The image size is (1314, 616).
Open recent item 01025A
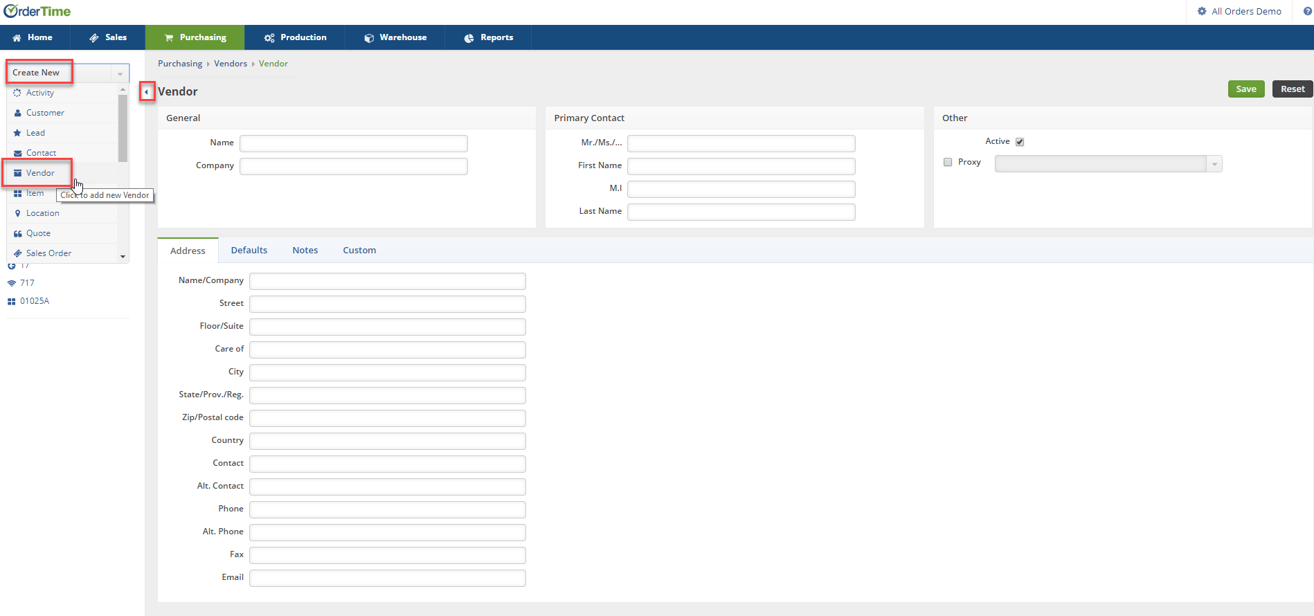[x=35, y=301]
